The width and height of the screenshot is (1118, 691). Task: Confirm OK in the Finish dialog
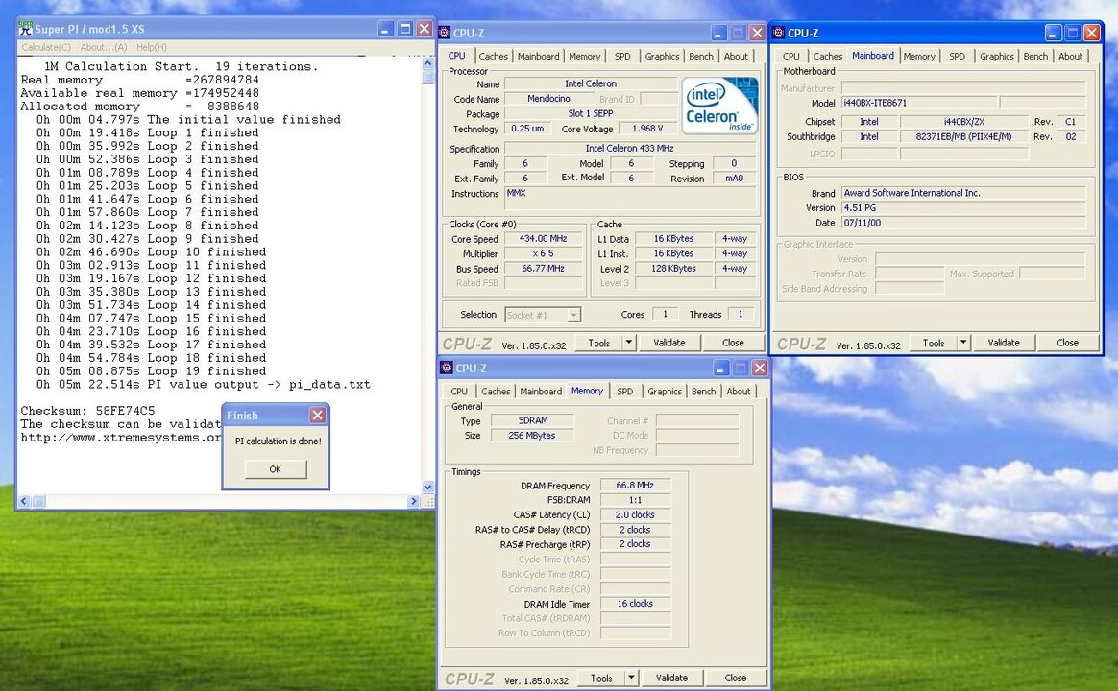pos(276,469)
